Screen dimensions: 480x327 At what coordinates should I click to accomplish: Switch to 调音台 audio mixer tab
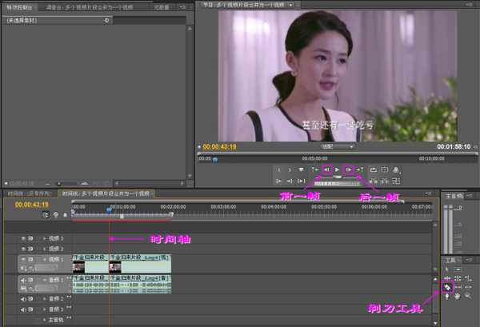(90, 7)
